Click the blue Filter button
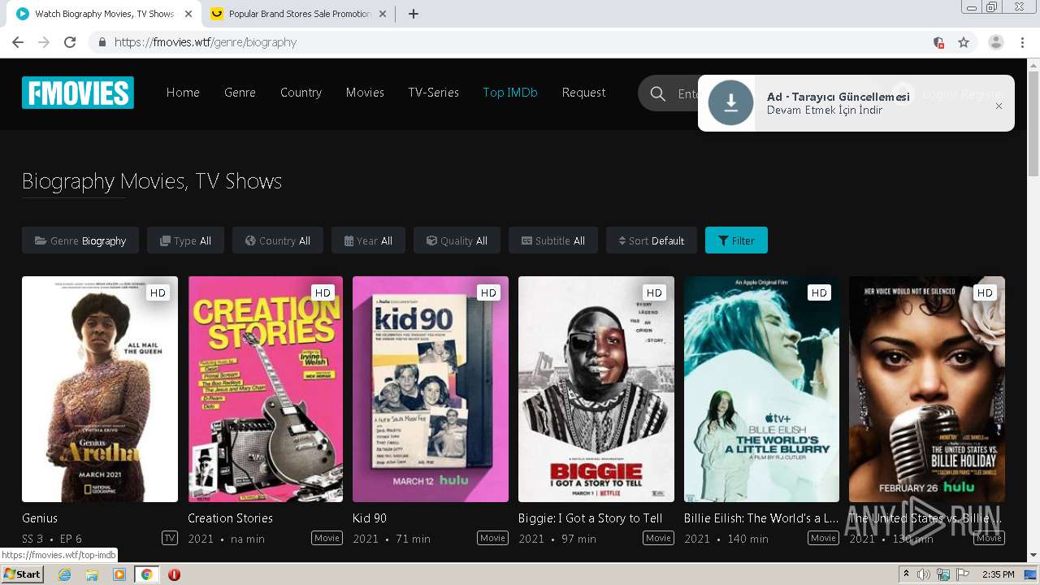The width and height of the screenshot is (1040, 585). click(736, 240)
